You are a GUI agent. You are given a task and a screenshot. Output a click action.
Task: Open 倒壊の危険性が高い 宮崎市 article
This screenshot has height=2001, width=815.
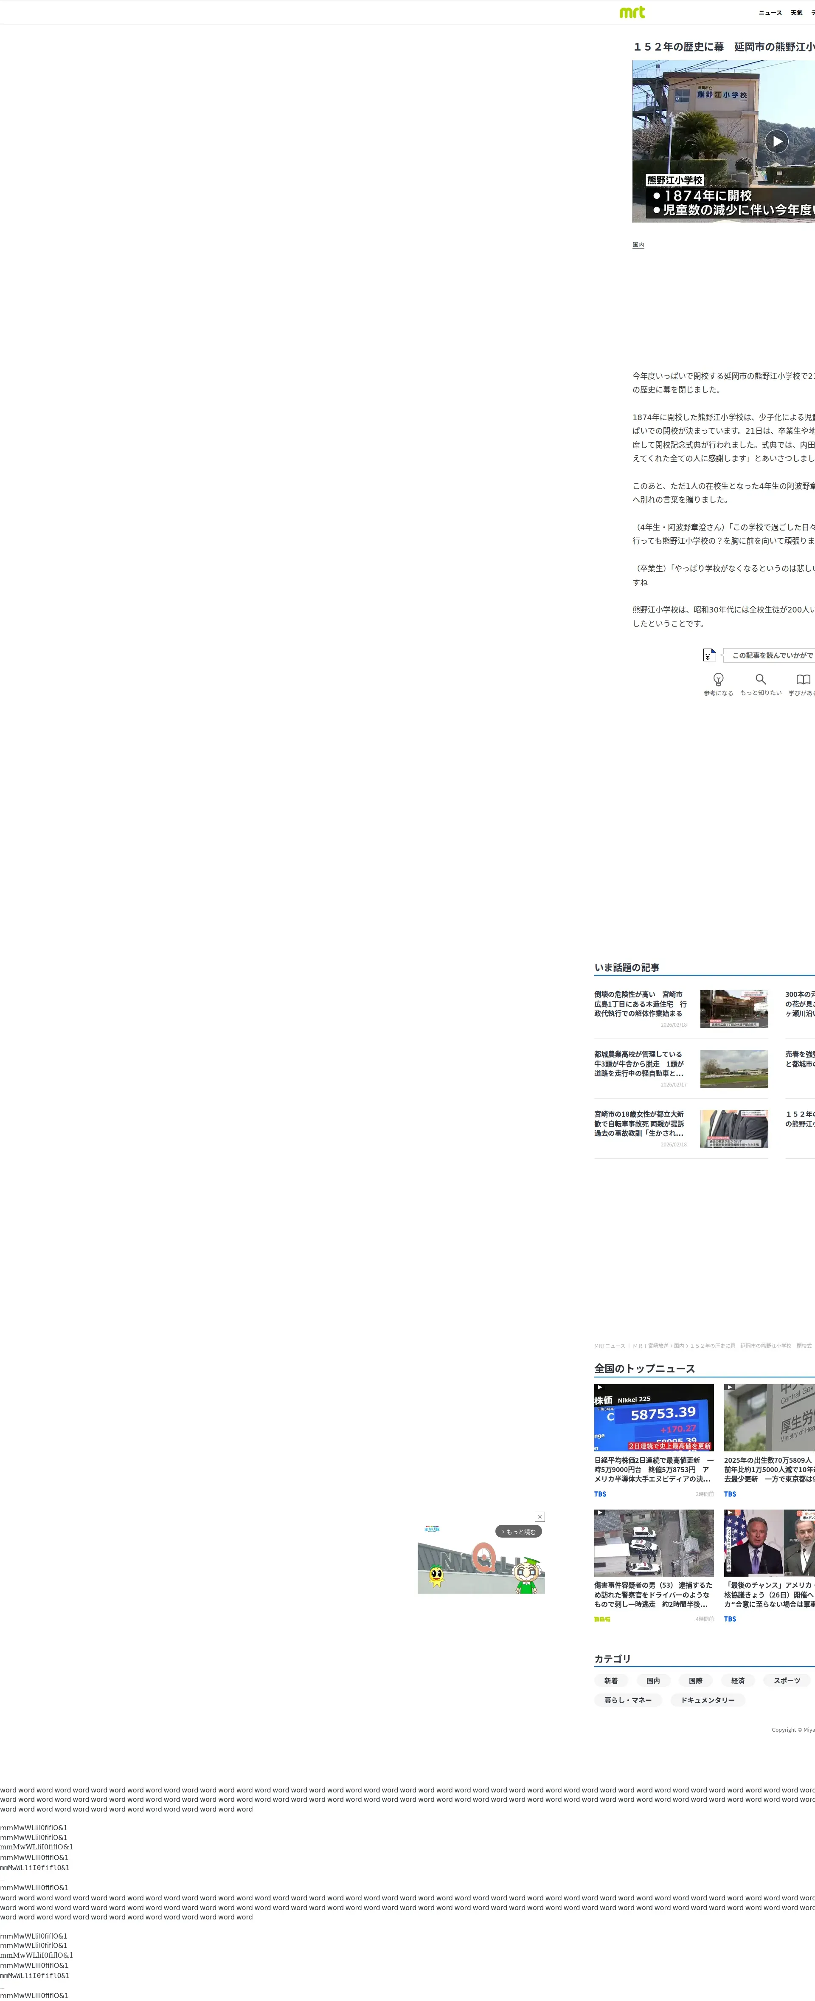pos(640,1004)
